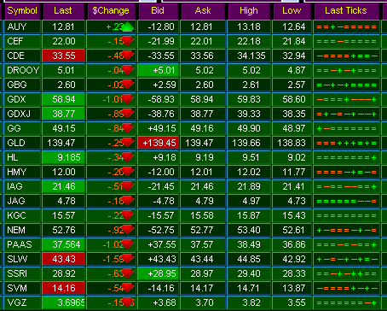Image resolution: width=387 pixels, height=311 pixels.
Task: Select the DROOY symbol cell
Action: coord(22,70)
